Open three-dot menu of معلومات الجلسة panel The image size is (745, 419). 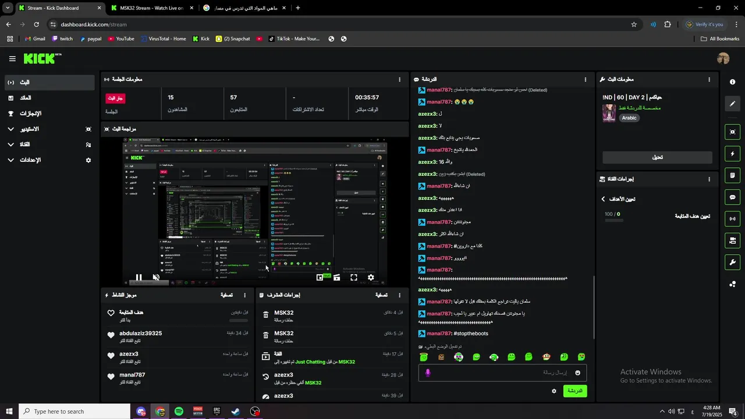[399, 79]
